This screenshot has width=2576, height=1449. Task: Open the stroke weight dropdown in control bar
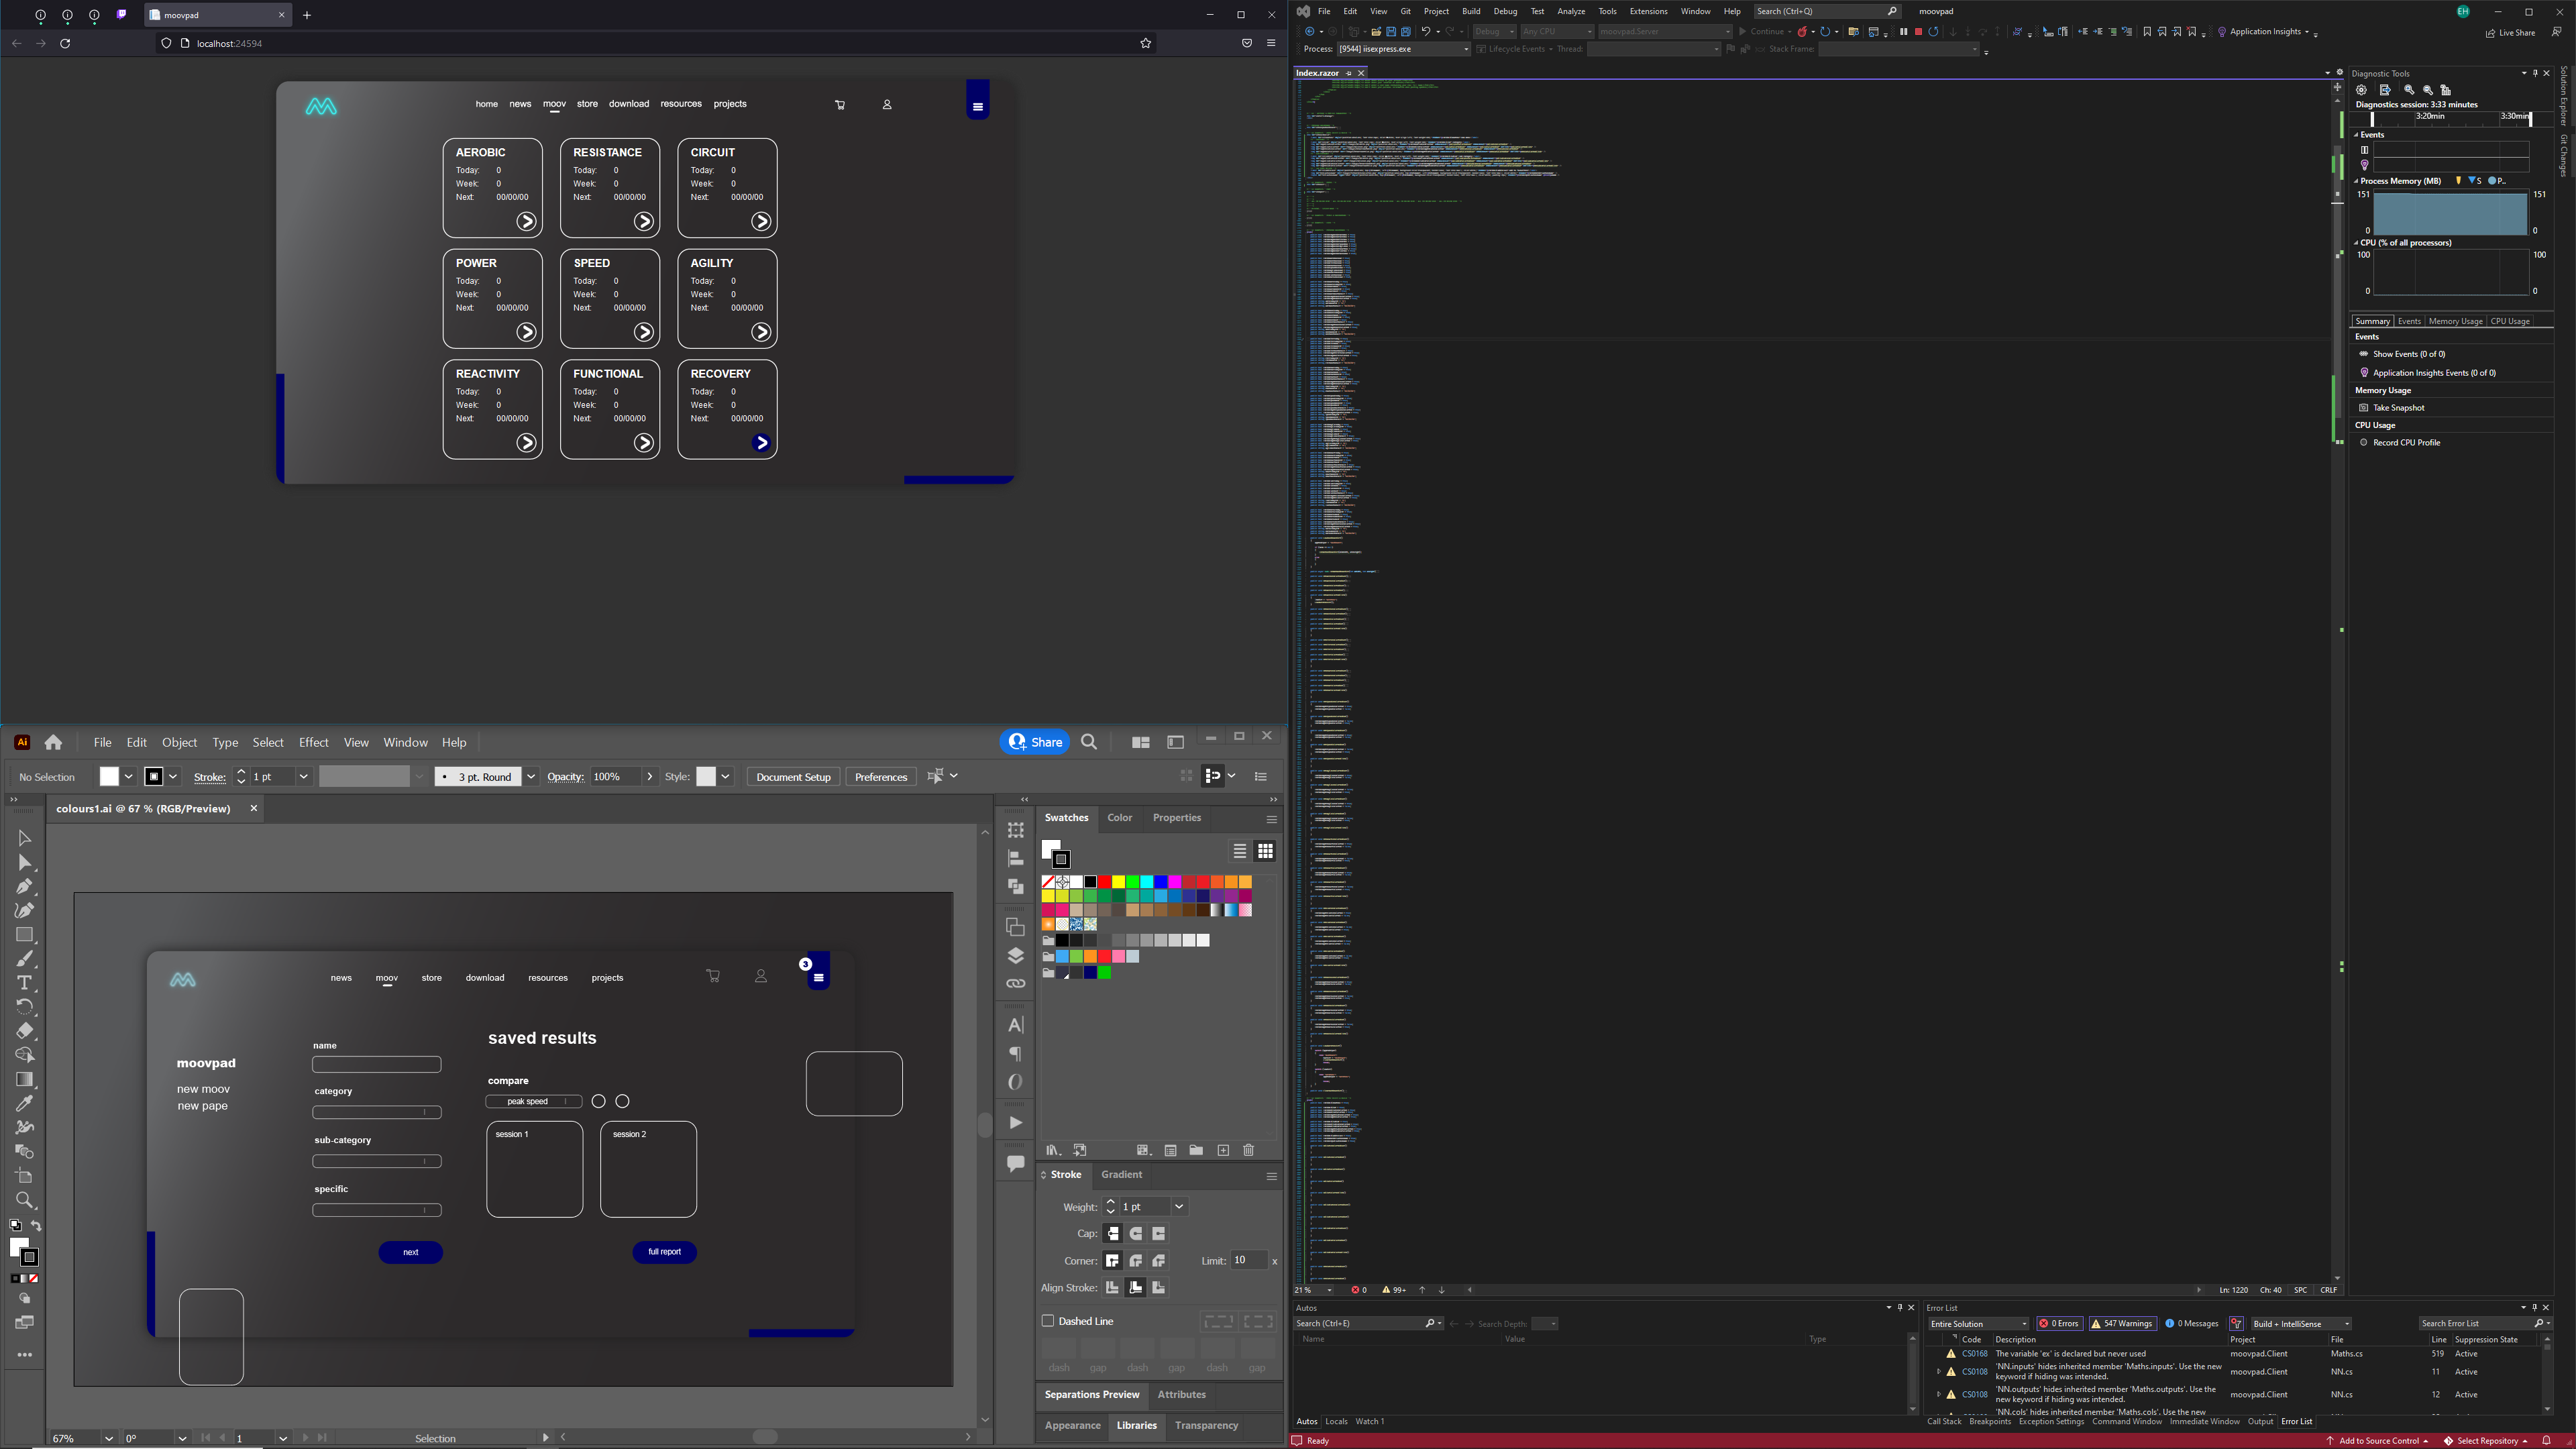tap(304, 777)
